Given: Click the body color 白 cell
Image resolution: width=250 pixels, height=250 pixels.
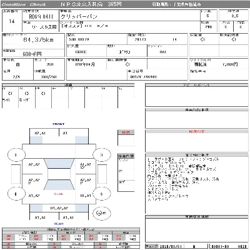Looking at the screenshot, I should [17, 64].
